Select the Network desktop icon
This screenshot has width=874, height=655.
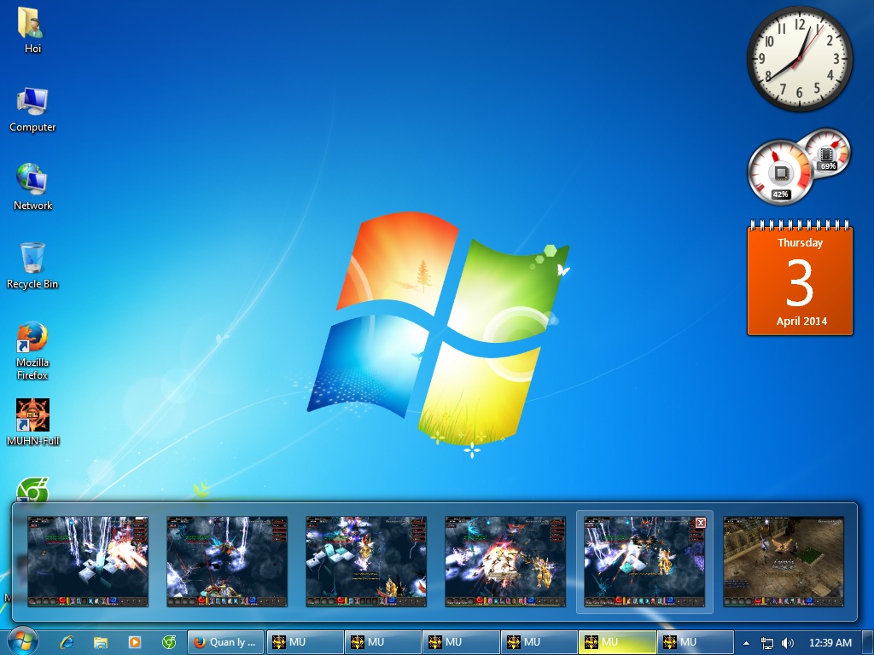point(32,187)
